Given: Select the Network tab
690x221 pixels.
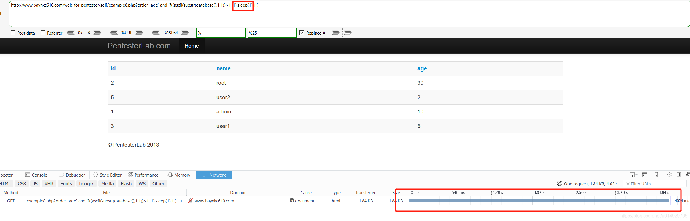Looking at the screenshot, I should pyautogui.click(x=214, y=175).
